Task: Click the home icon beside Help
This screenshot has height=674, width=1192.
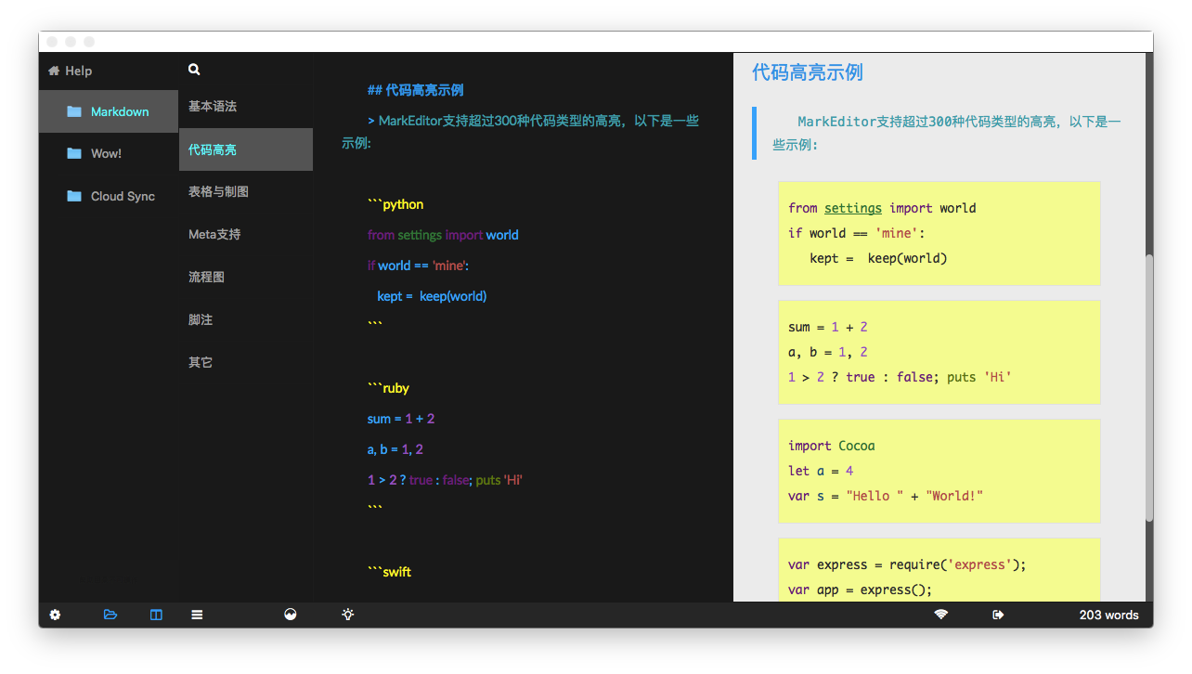Action: click(x=54, y=71)
